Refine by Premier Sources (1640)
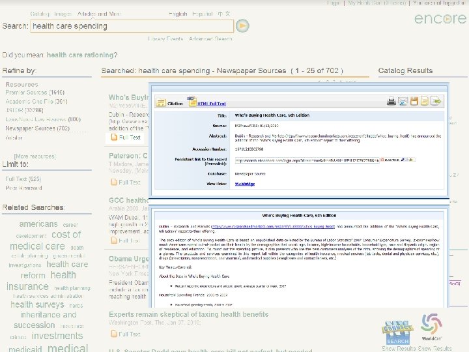Screen dimensions: 469x352 click(35, 93)
